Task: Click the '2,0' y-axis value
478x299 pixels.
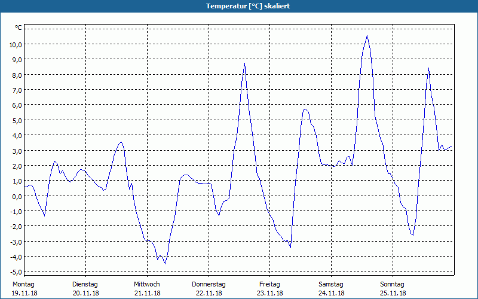Action: pyautogui.click(x=17, y=166)
